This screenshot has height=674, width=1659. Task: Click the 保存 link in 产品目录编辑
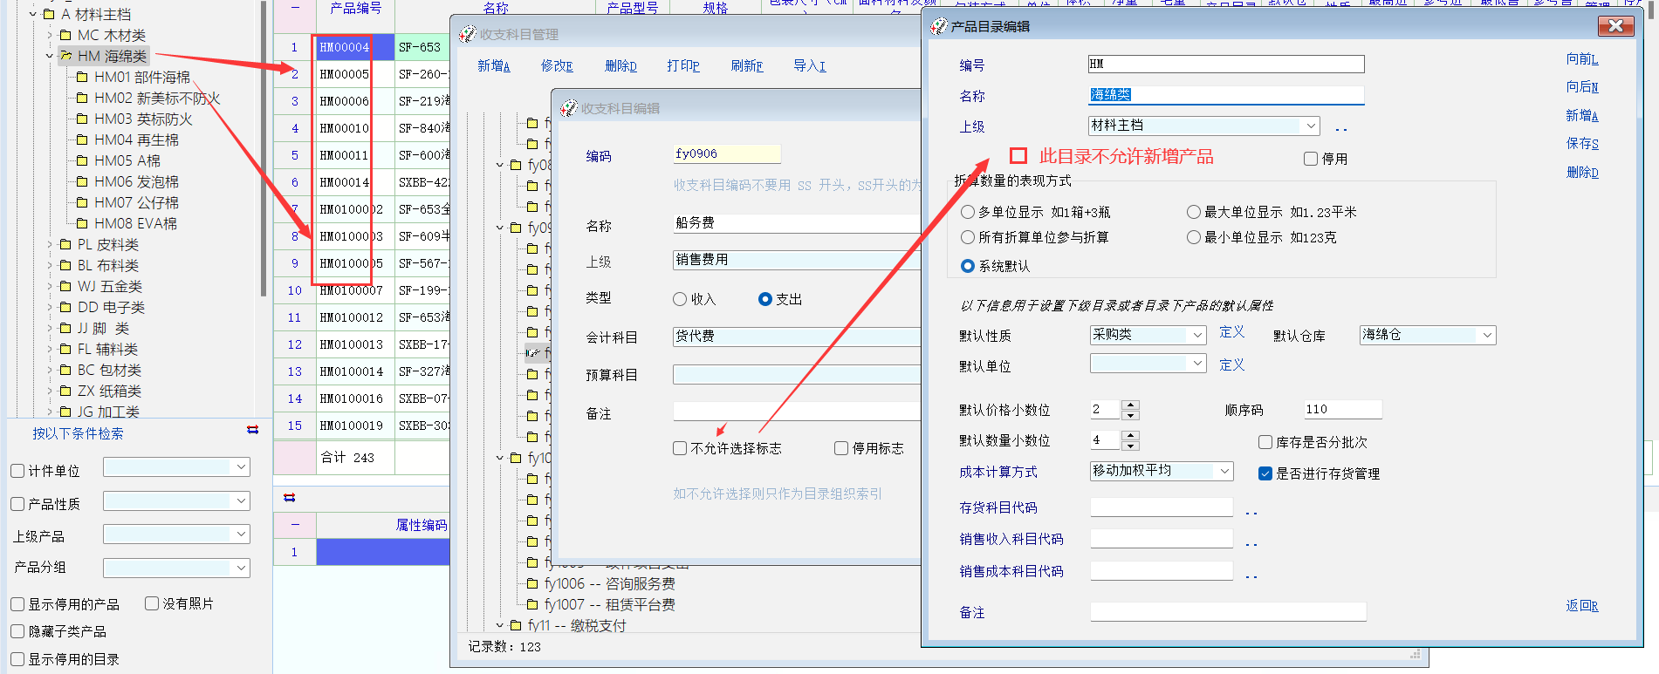coord(1581,144)
